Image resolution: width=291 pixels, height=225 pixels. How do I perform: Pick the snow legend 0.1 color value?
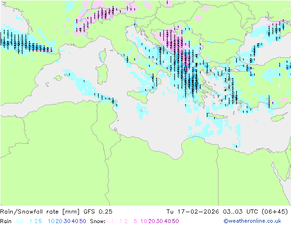point(110,221)
